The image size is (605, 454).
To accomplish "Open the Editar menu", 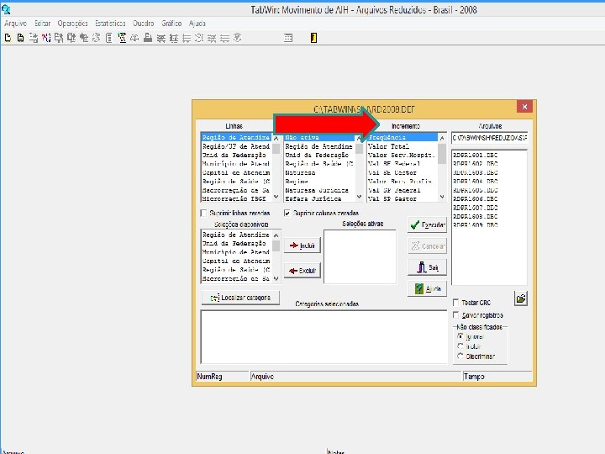I will 43,24.
